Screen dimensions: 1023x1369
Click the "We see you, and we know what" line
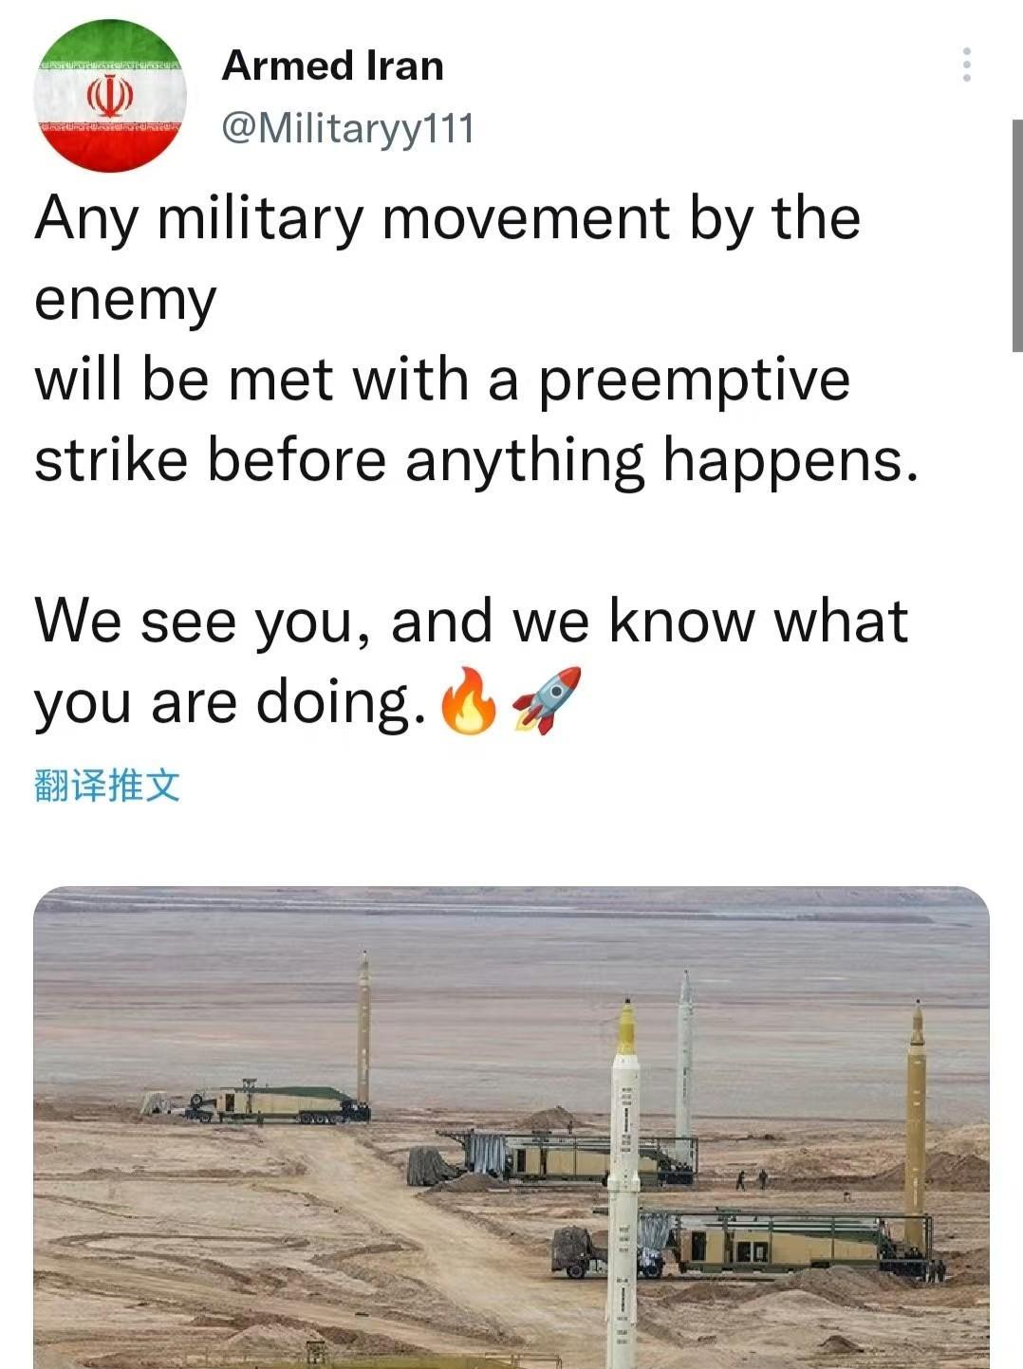472,620
